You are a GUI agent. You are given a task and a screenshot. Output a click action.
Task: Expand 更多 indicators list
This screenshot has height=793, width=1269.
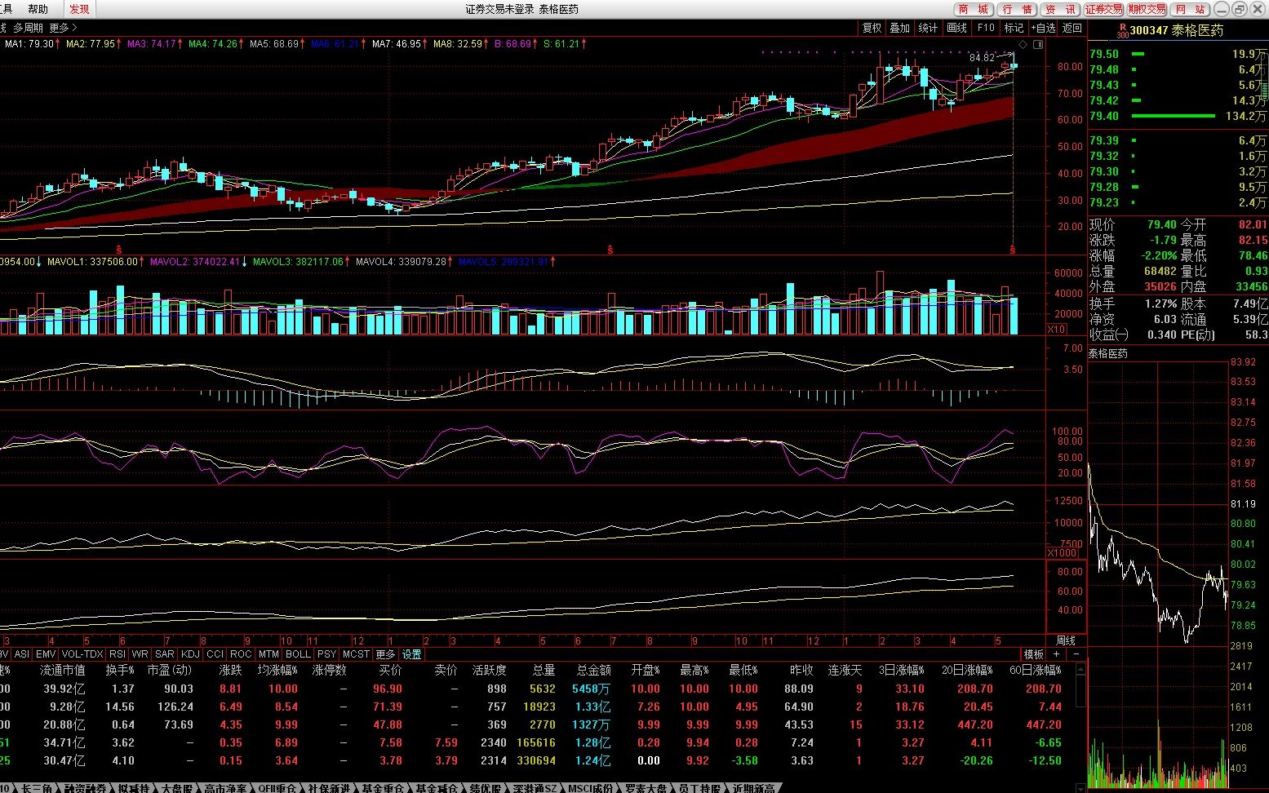(385, 654)
